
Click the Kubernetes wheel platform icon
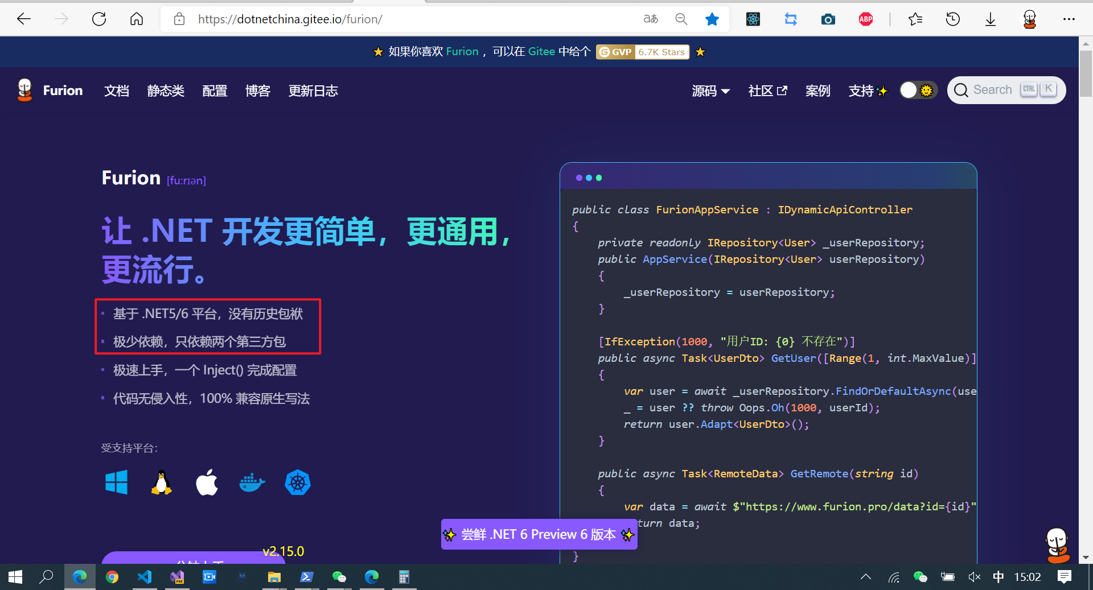[x=298, y=482]
